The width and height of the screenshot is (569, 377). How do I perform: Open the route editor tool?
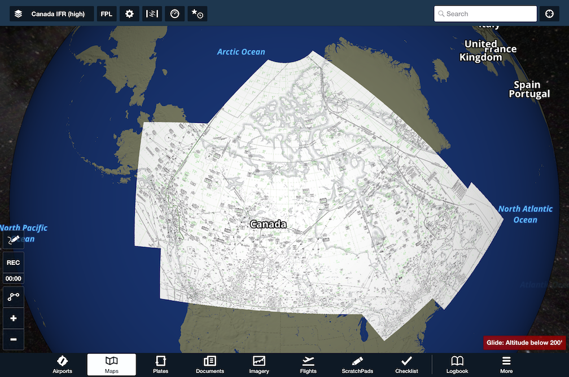pos(13,296)
